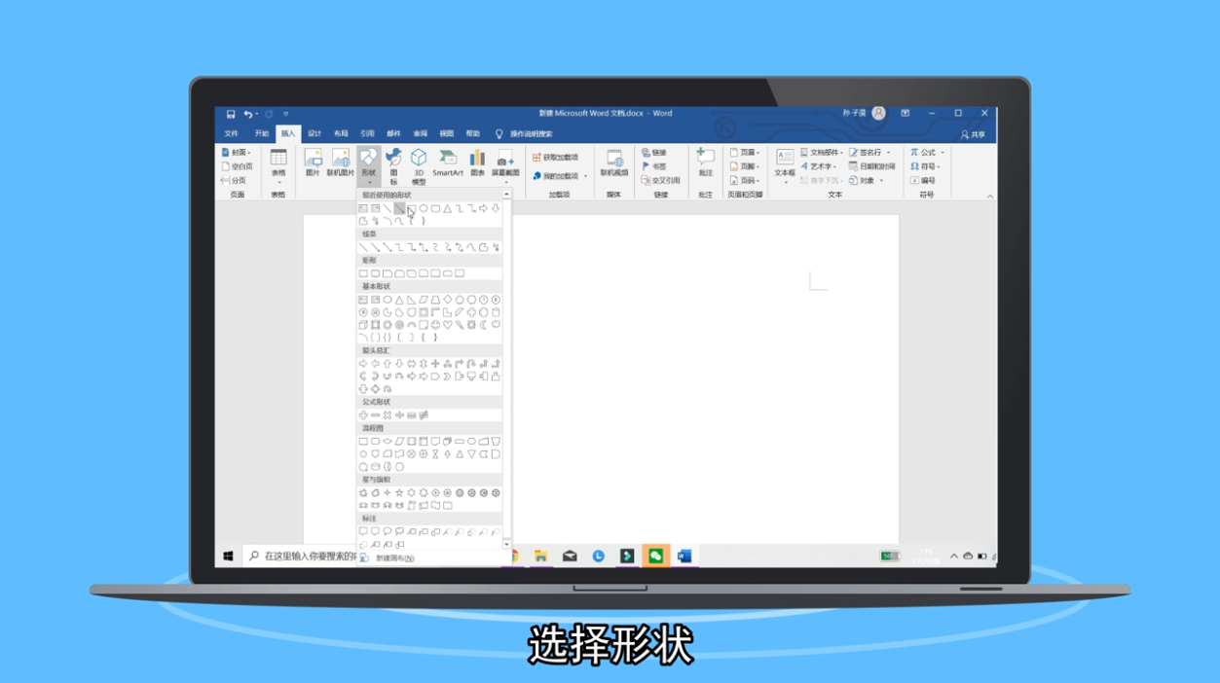Switch to the 设计 (Design) tab
1220x683 pixels.
(314, 134)
